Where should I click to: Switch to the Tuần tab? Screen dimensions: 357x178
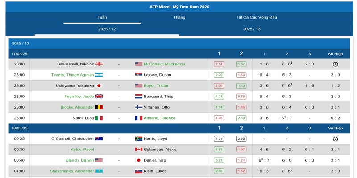point(102,17)
